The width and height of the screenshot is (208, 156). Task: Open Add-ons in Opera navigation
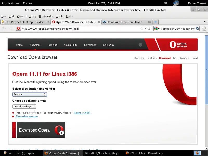53,45
